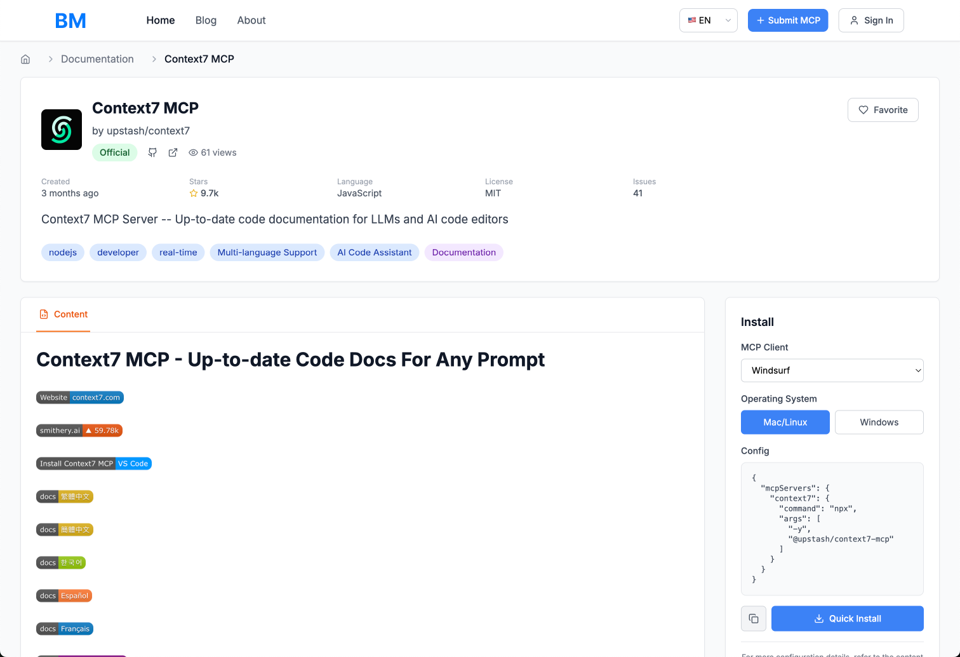
Task: Open the docs Español badge
Action: [x=64, y=596]
